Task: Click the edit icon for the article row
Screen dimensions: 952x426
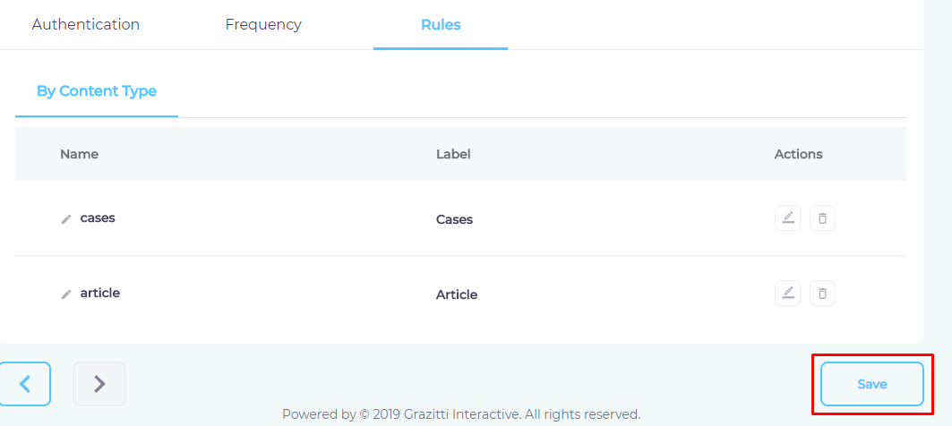Action: click(x=787, y=294)
